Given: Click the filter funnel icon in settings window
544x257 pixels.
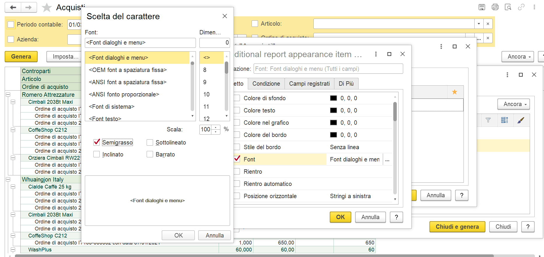Looking at the screenshot, I should click(488, 120).
